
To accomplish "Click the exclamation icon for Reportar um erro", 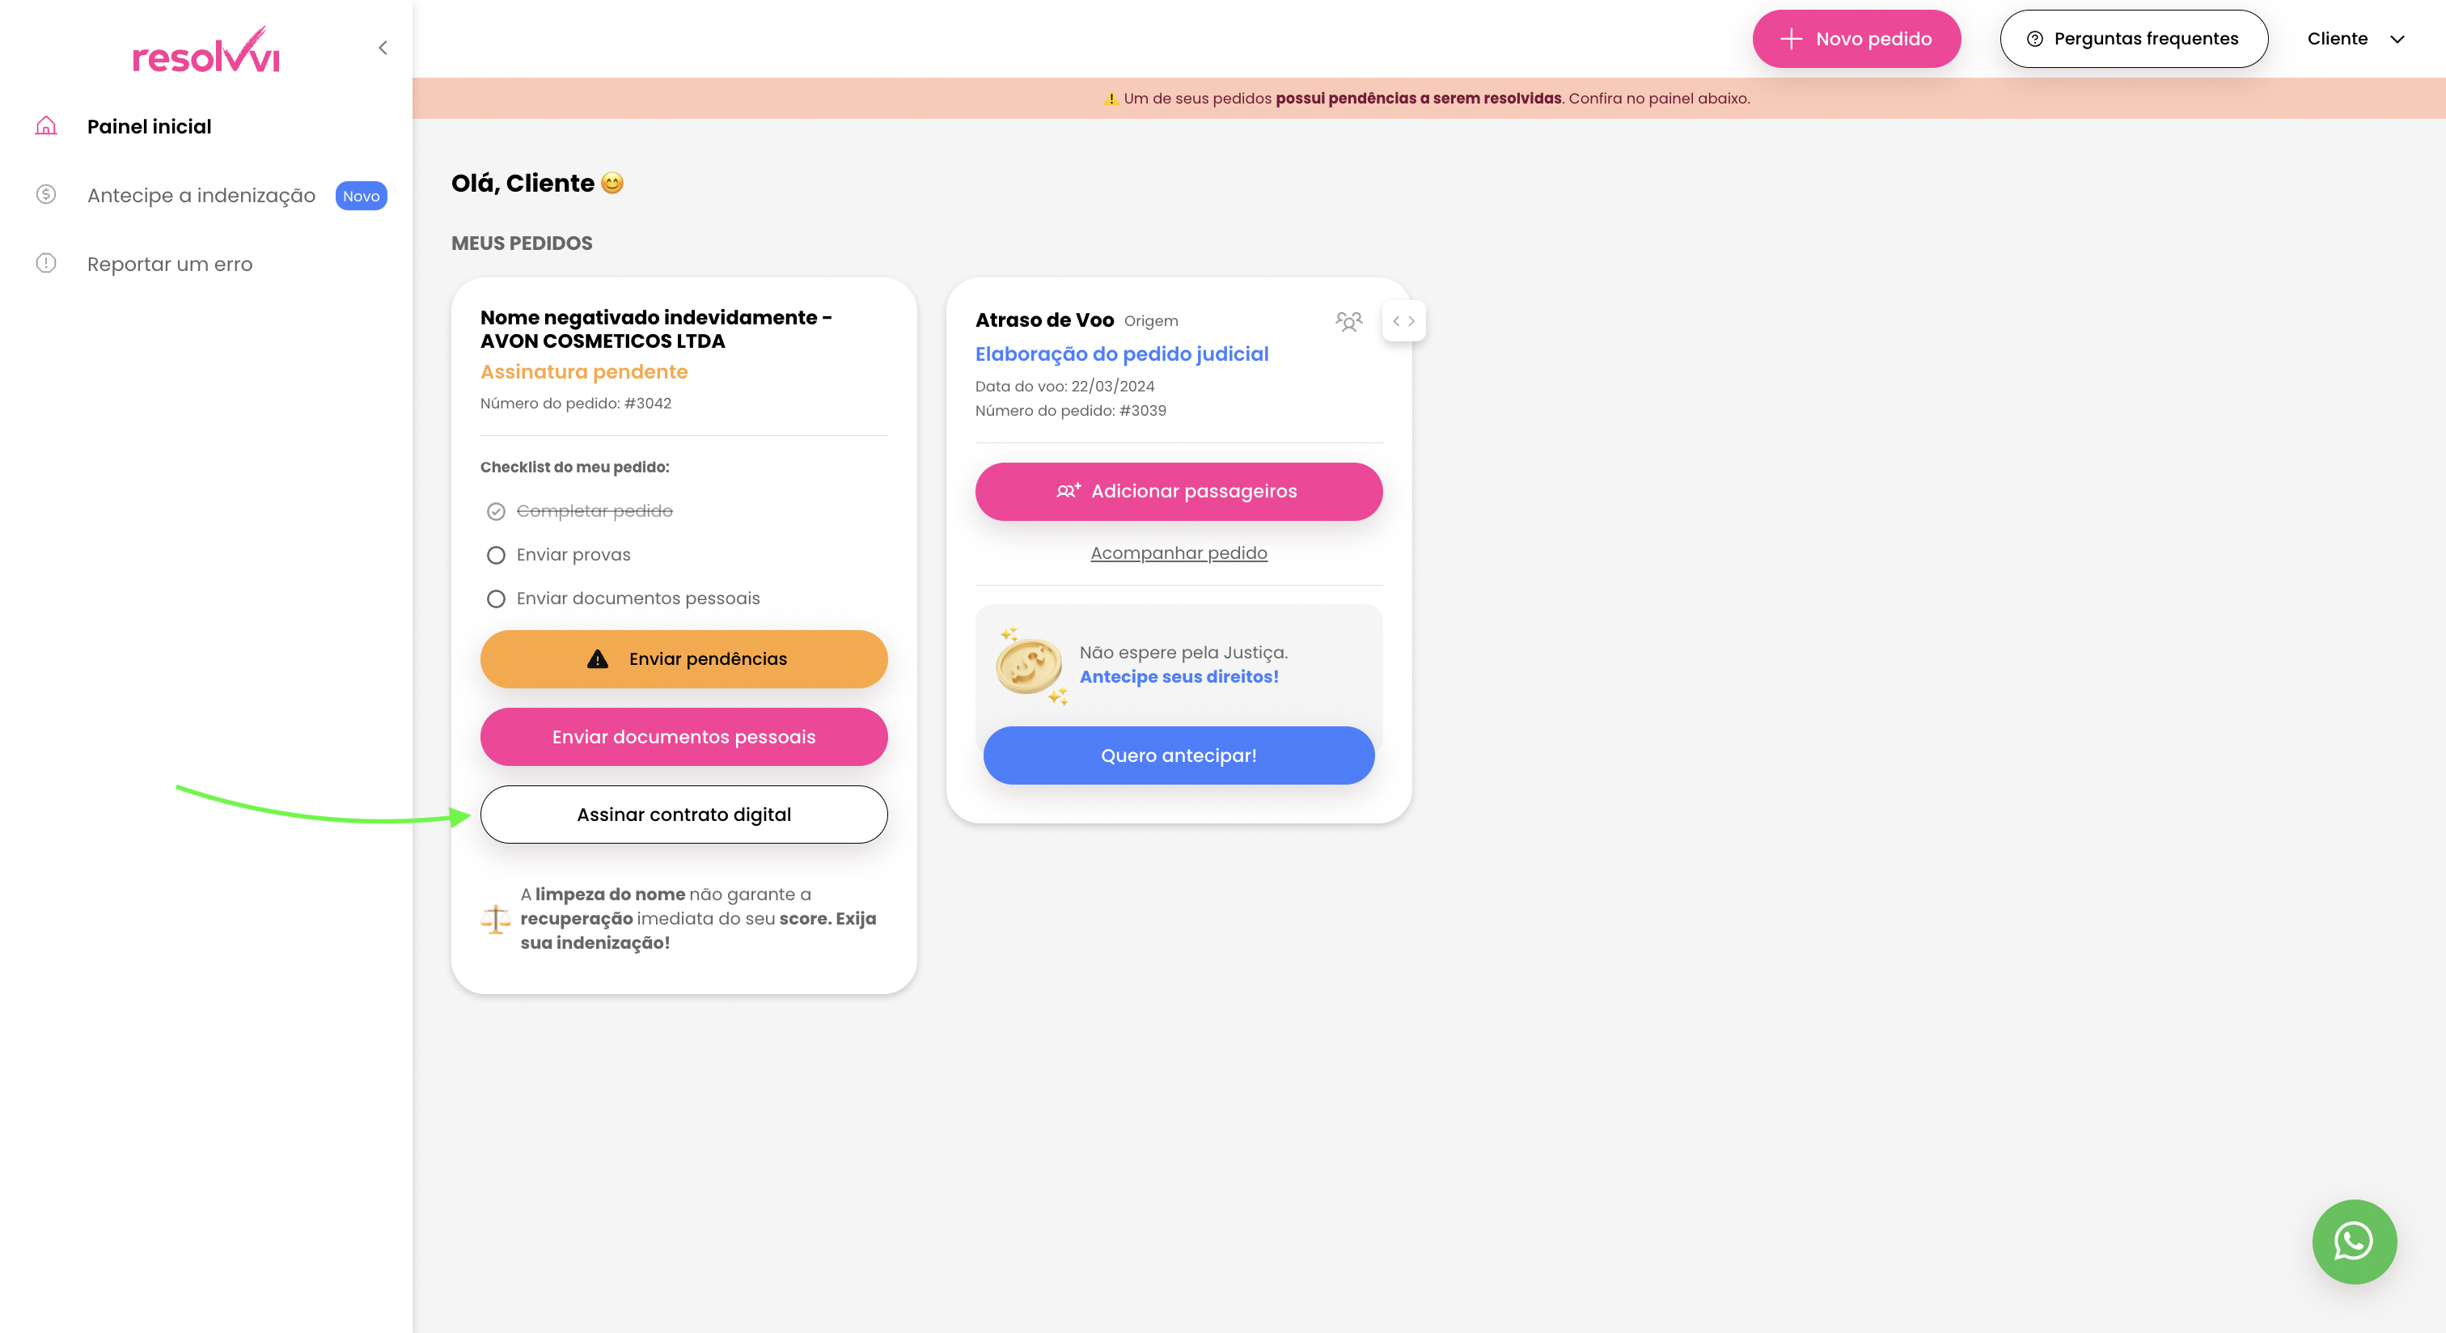I will click(45, 263).
